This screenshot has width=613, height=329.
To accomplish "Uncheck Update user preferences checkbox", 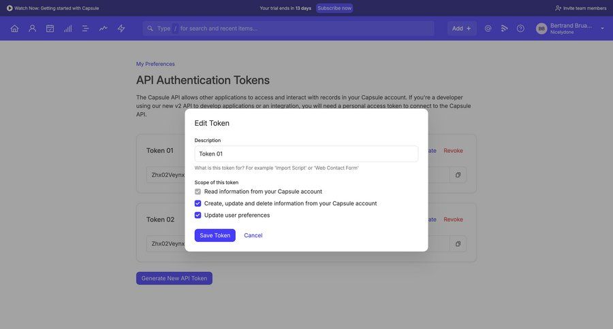I will 198,215.
